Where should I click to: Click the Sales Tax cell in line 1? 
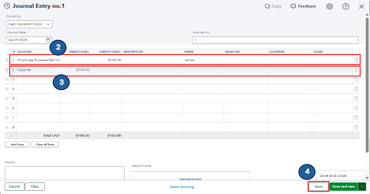246,60
